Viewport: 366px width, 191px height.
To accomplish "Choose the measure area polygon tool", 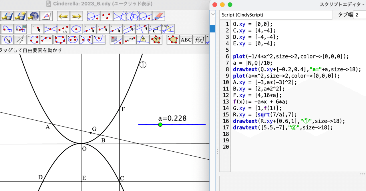I will click(x=156, y=39).
